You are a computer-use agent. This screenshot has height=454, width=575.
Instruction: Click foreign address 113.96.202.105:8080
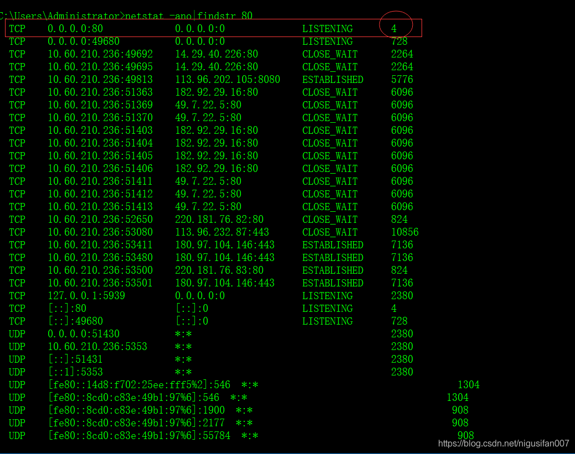(228, 80)
